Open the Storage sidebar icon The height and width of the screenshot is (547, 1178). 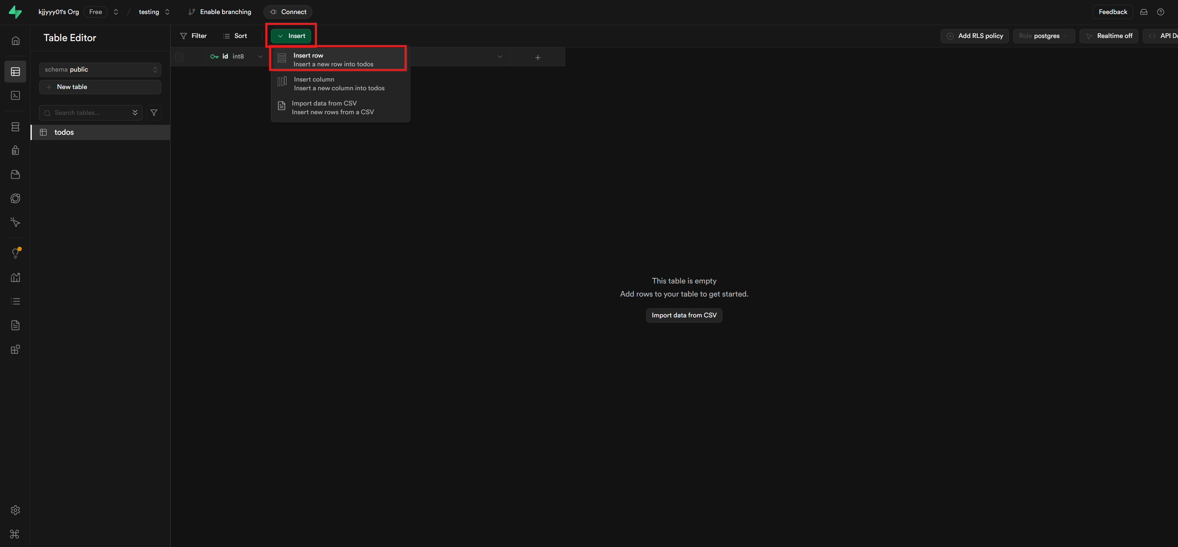(15, 175)
